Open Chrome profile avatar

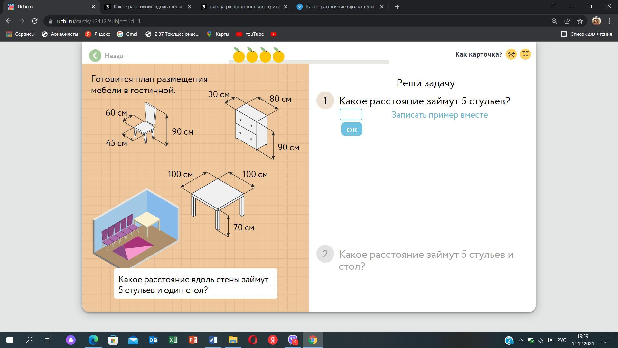[596, 21]
